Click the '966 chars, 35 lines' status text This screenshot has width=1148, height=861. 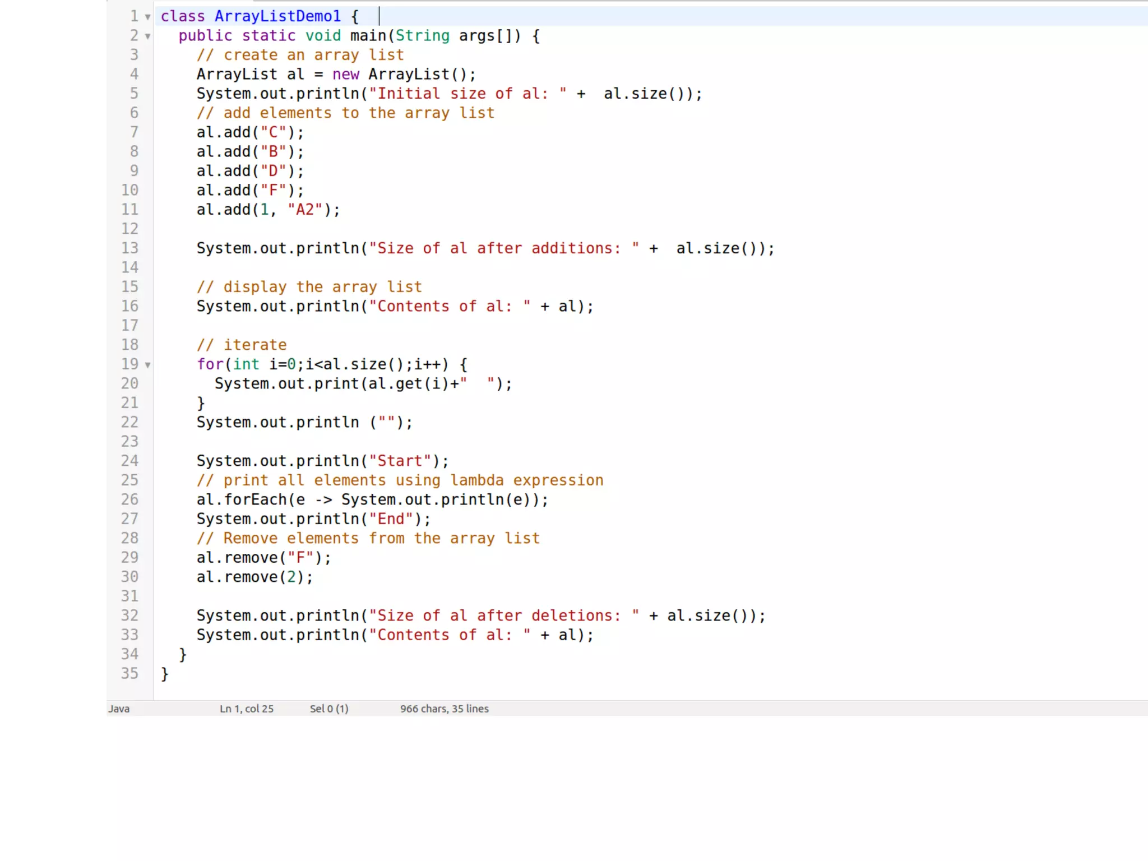(x=444, y=709)
